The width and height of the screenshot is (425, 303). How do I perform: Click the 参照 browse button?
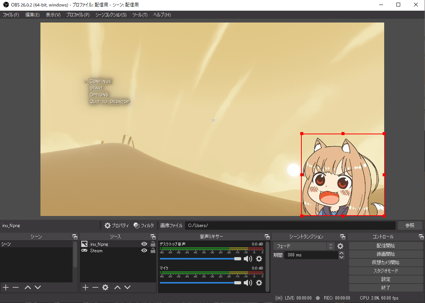click(x=410, y=226)
